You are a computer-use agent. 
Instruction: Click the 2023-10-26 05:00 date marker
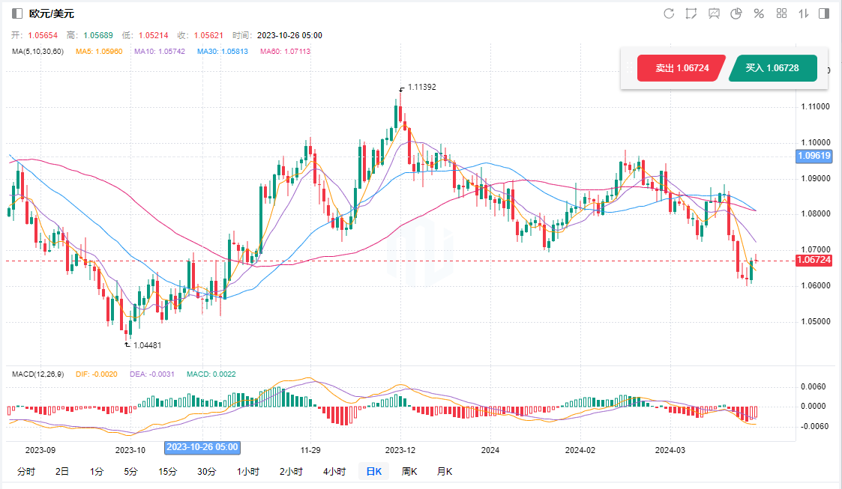click(202, 447)
